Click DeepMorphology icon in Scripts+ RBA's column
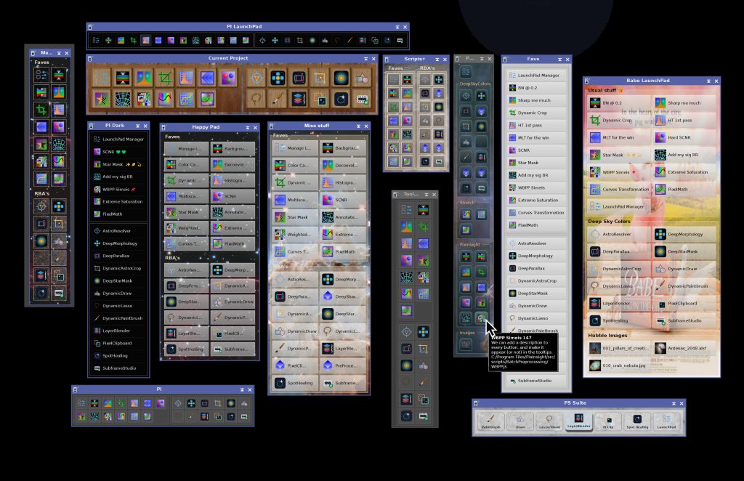 click(439, 80)
